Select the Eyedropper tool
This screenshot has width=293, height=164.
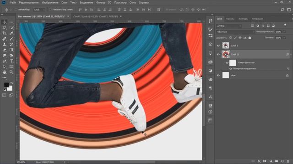point(11,33)
